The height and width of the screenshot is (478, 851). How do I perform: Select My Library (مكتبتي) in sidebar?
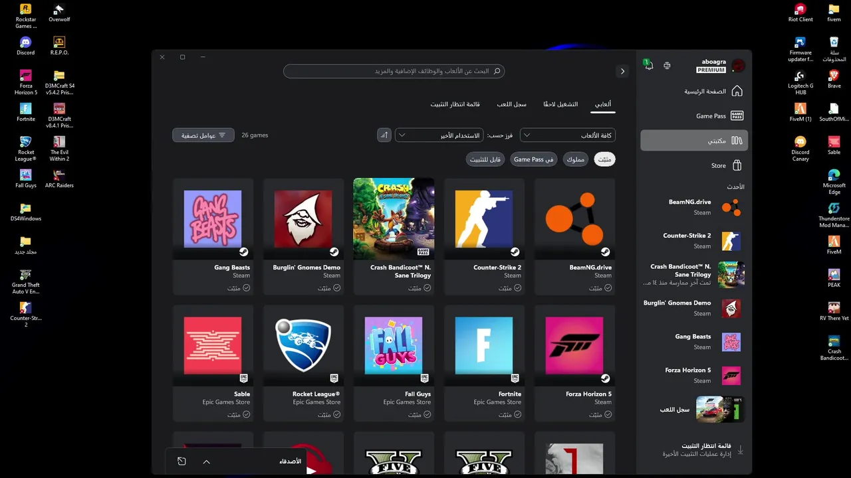click(x=693, y=140)
